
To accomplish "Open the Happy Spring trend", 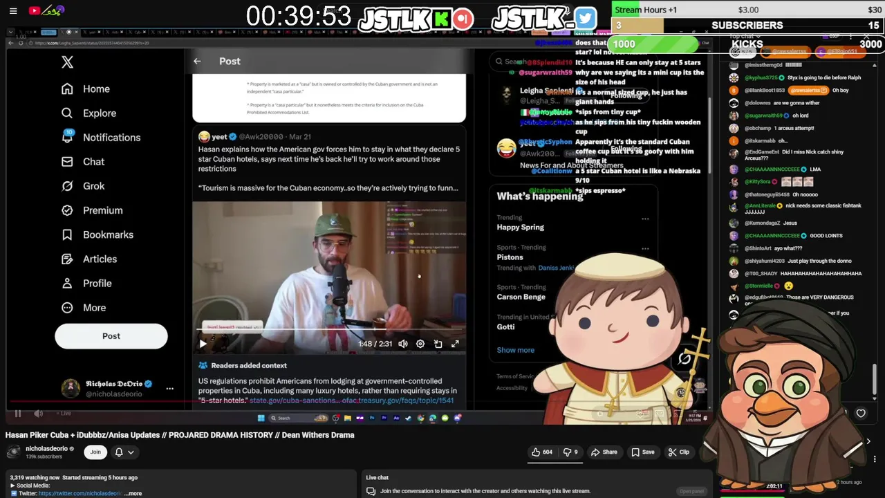I will 520,227.
